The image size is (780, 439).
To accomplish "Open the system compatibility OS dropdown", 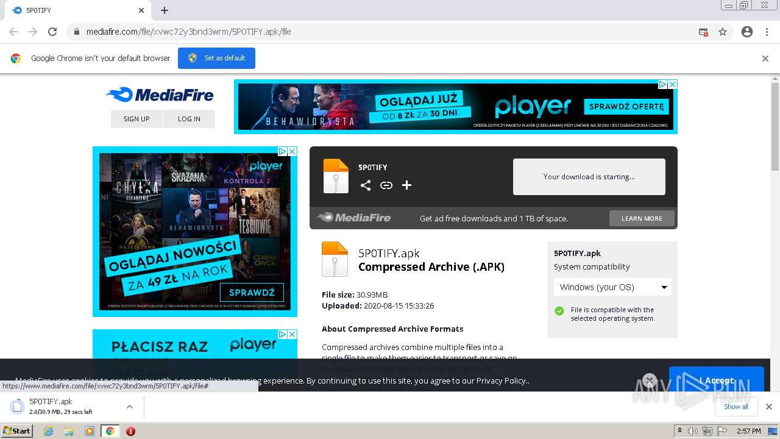I will coord(612,287).
